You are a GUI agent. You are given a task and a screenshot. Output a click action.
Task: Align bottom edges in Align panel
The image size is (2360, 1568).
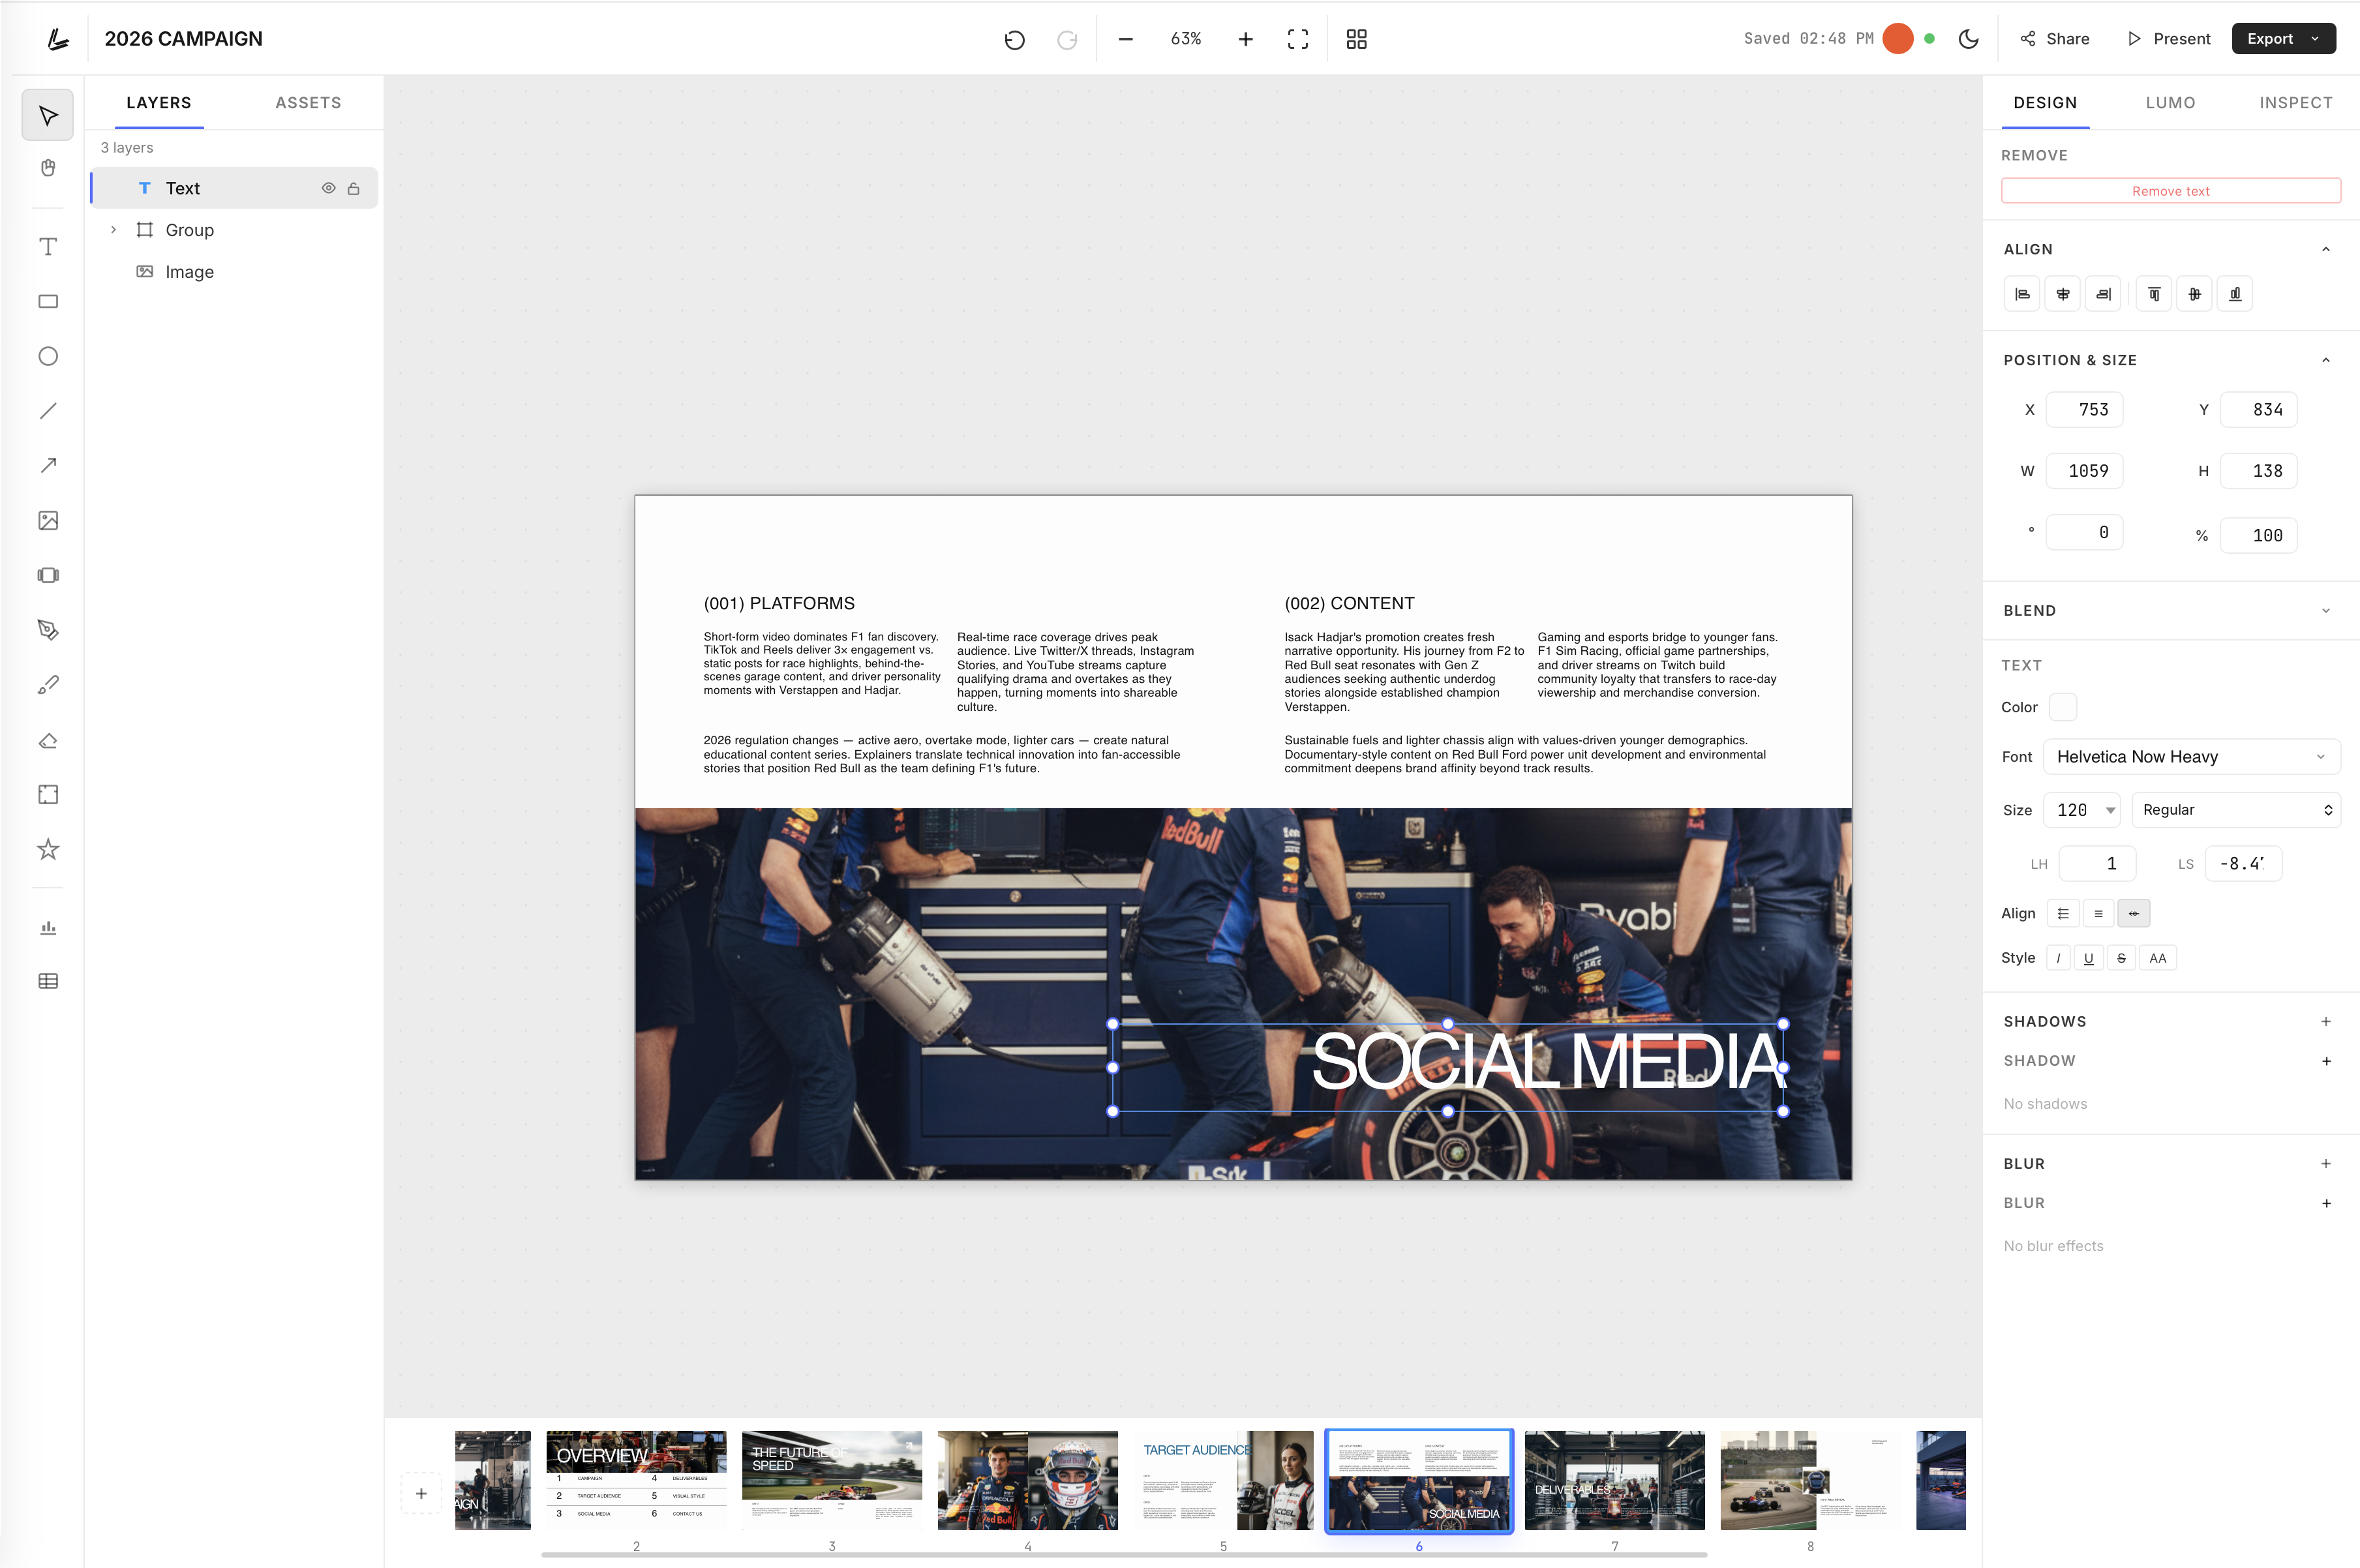(x=2235, y=294)
